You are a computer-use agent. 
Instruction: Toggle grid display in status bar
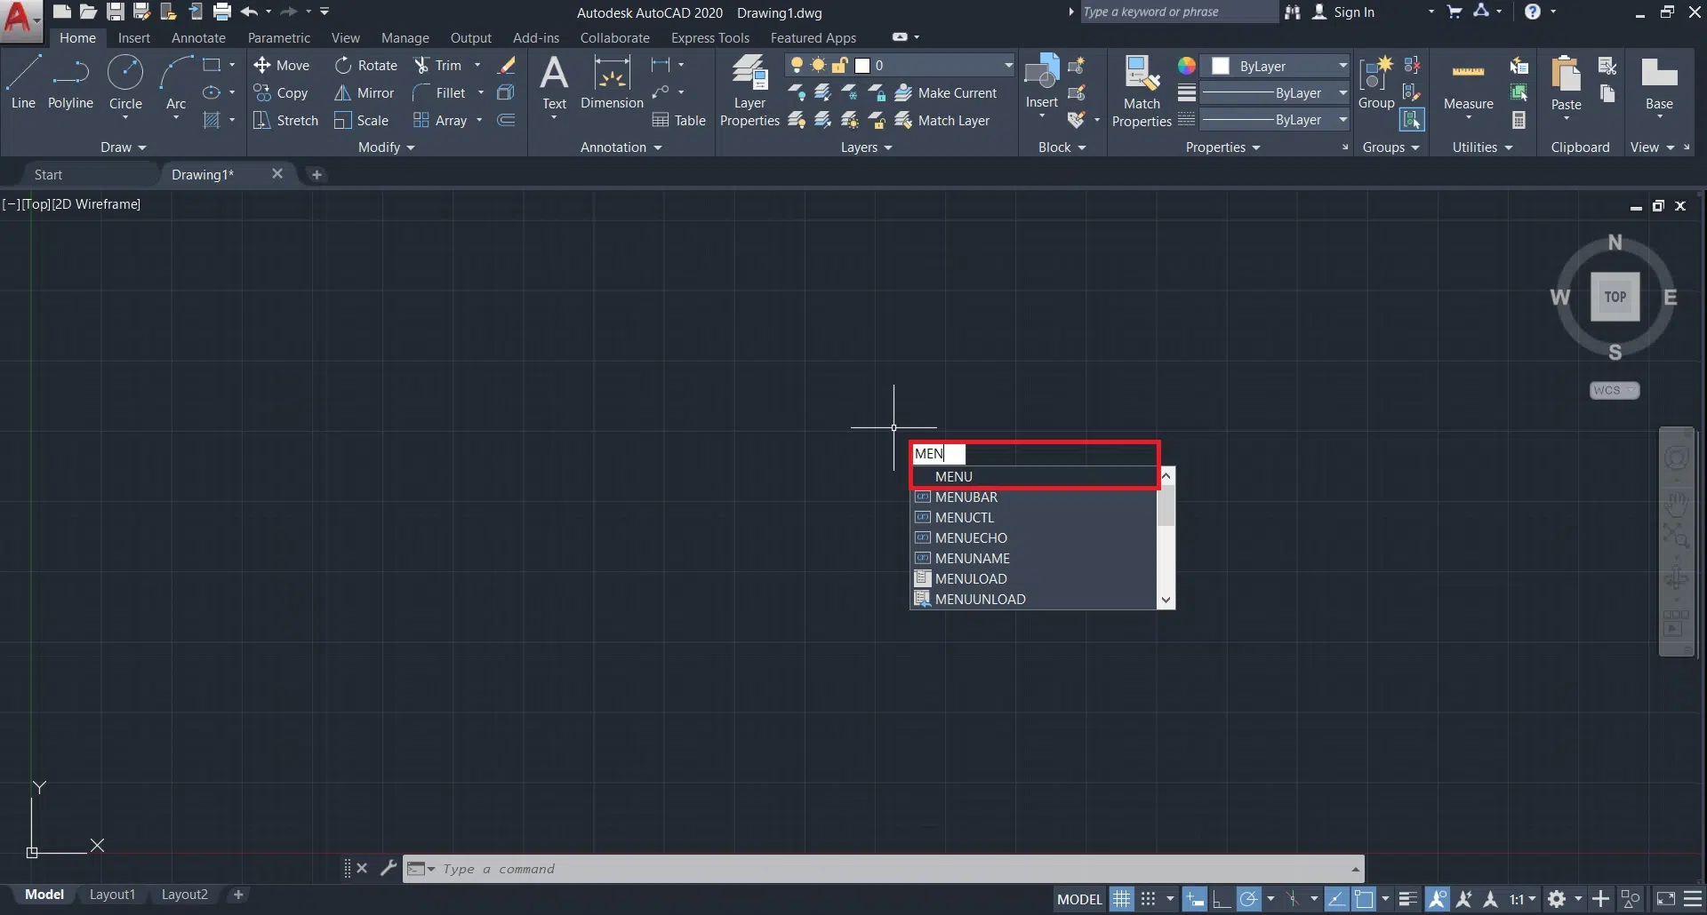1122,899
